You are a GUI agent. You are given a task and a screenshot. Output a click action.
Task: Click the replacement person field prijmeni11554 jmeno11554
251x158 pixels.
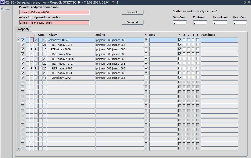[54, 23]
